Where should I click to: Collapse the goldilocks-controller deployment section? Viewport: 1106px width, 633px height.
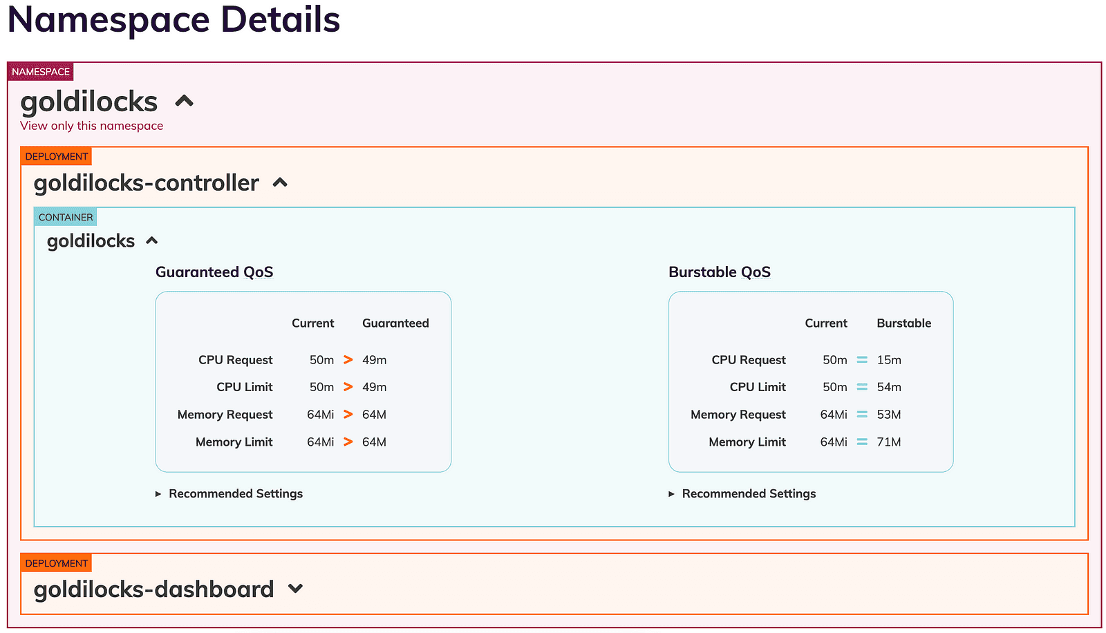pos(279,182)
